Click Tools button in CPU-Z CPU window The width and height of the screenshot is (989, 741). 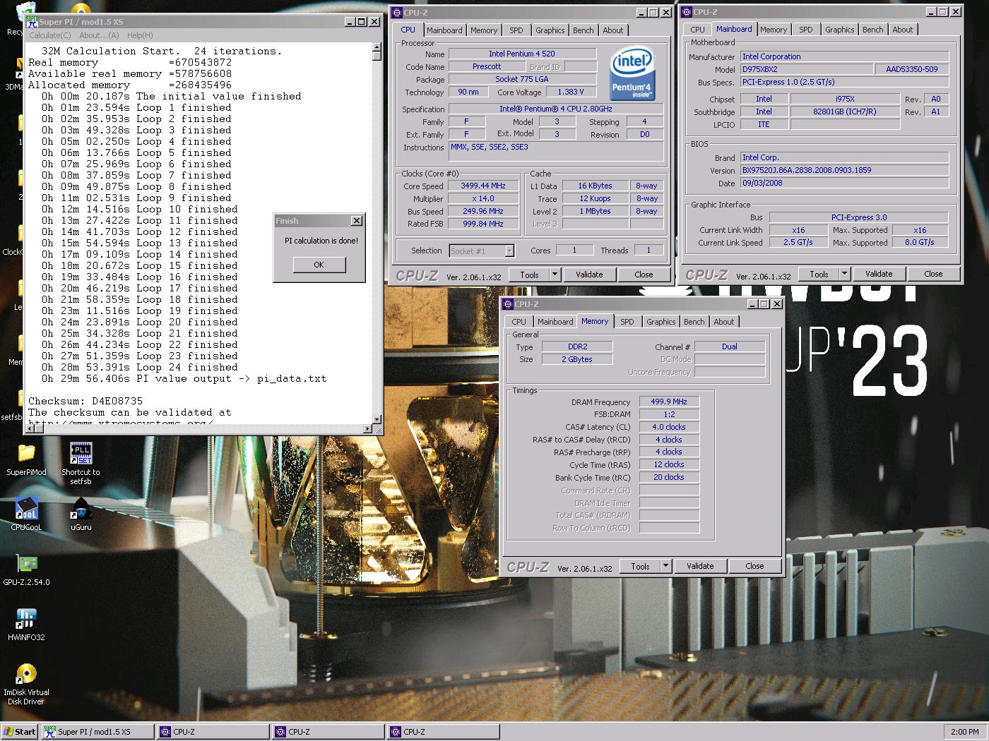[529, 275]
